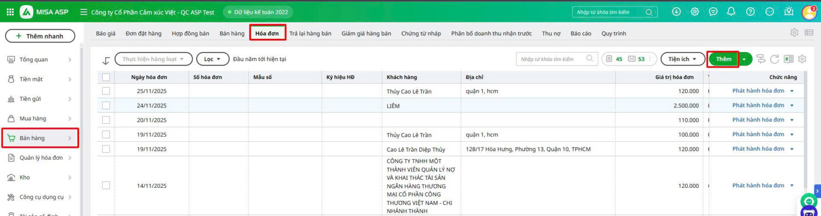Viewport: 821px width, 216px height.
Task: Open the Lọc filter dropdown
Action: click(212, 59)
